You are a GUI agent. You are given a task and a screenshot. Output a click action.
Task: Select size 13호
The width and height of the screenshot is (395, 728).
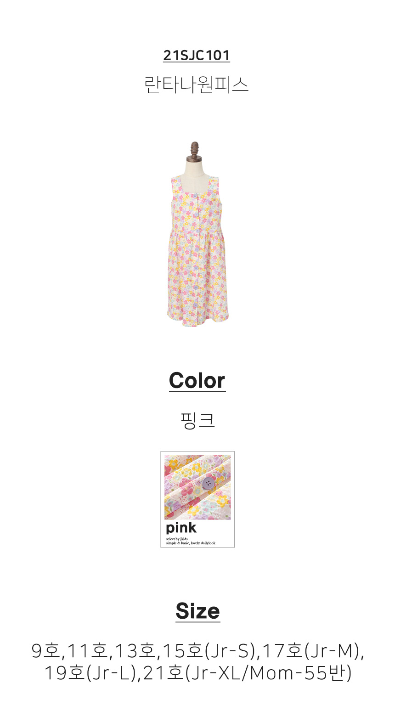[135, 650]
